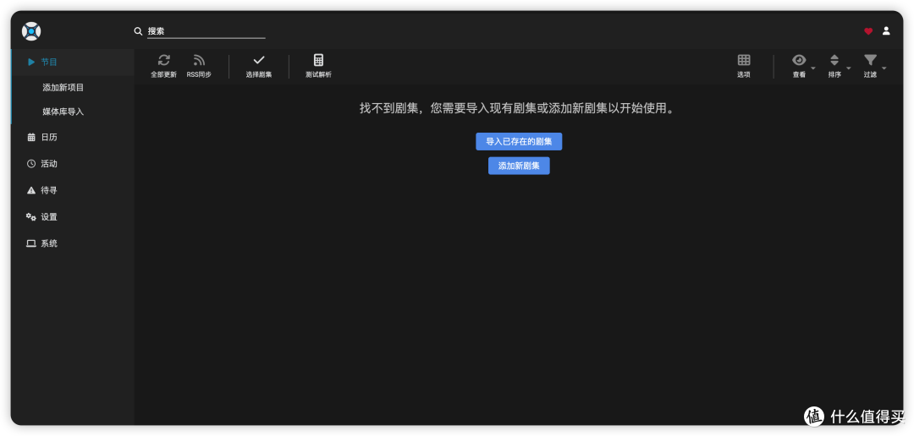Expand 查看 view dropdown
Screen dimensions: 914x436
pyautogui.click(x=803, y=67)
